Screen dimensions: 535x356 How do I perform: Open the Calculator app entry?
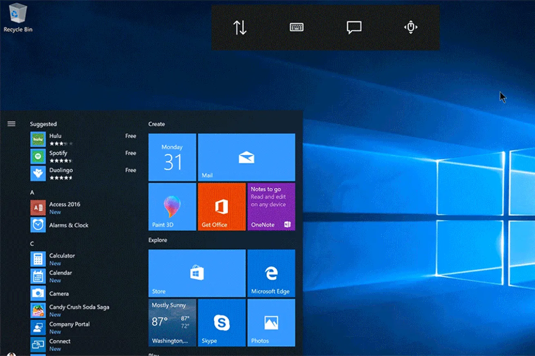(62, 259)
